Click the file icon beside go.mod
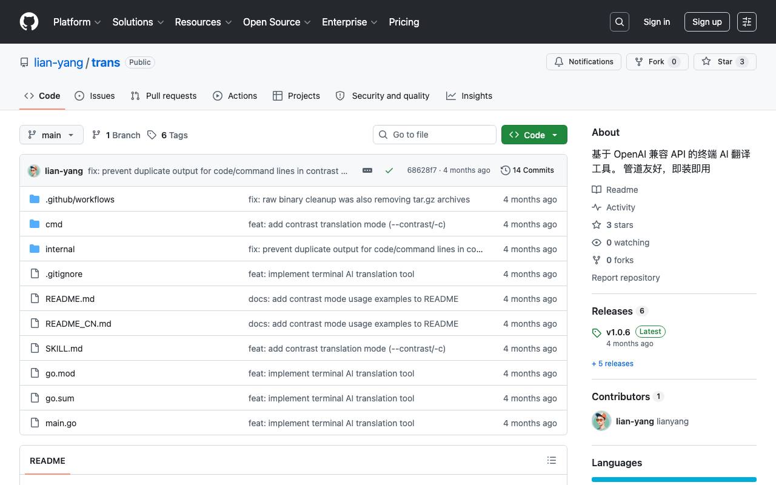The width and height of the screenshot is (776, 485). pos(35,373)
